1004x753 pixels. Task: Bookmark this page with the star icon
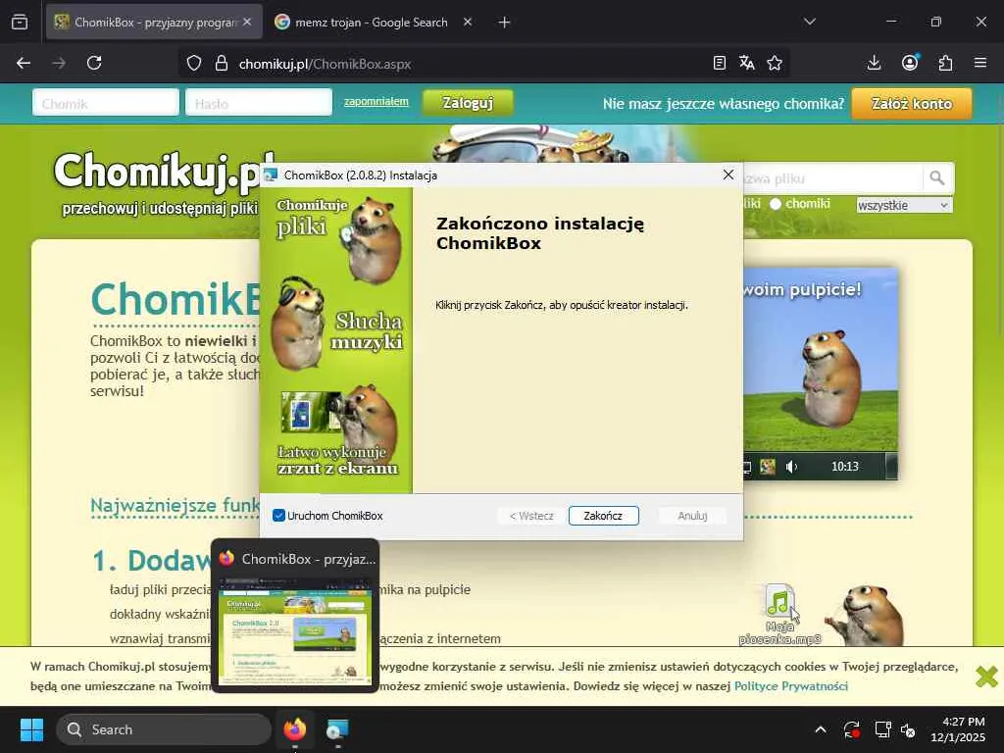click(x=775, y=63)
